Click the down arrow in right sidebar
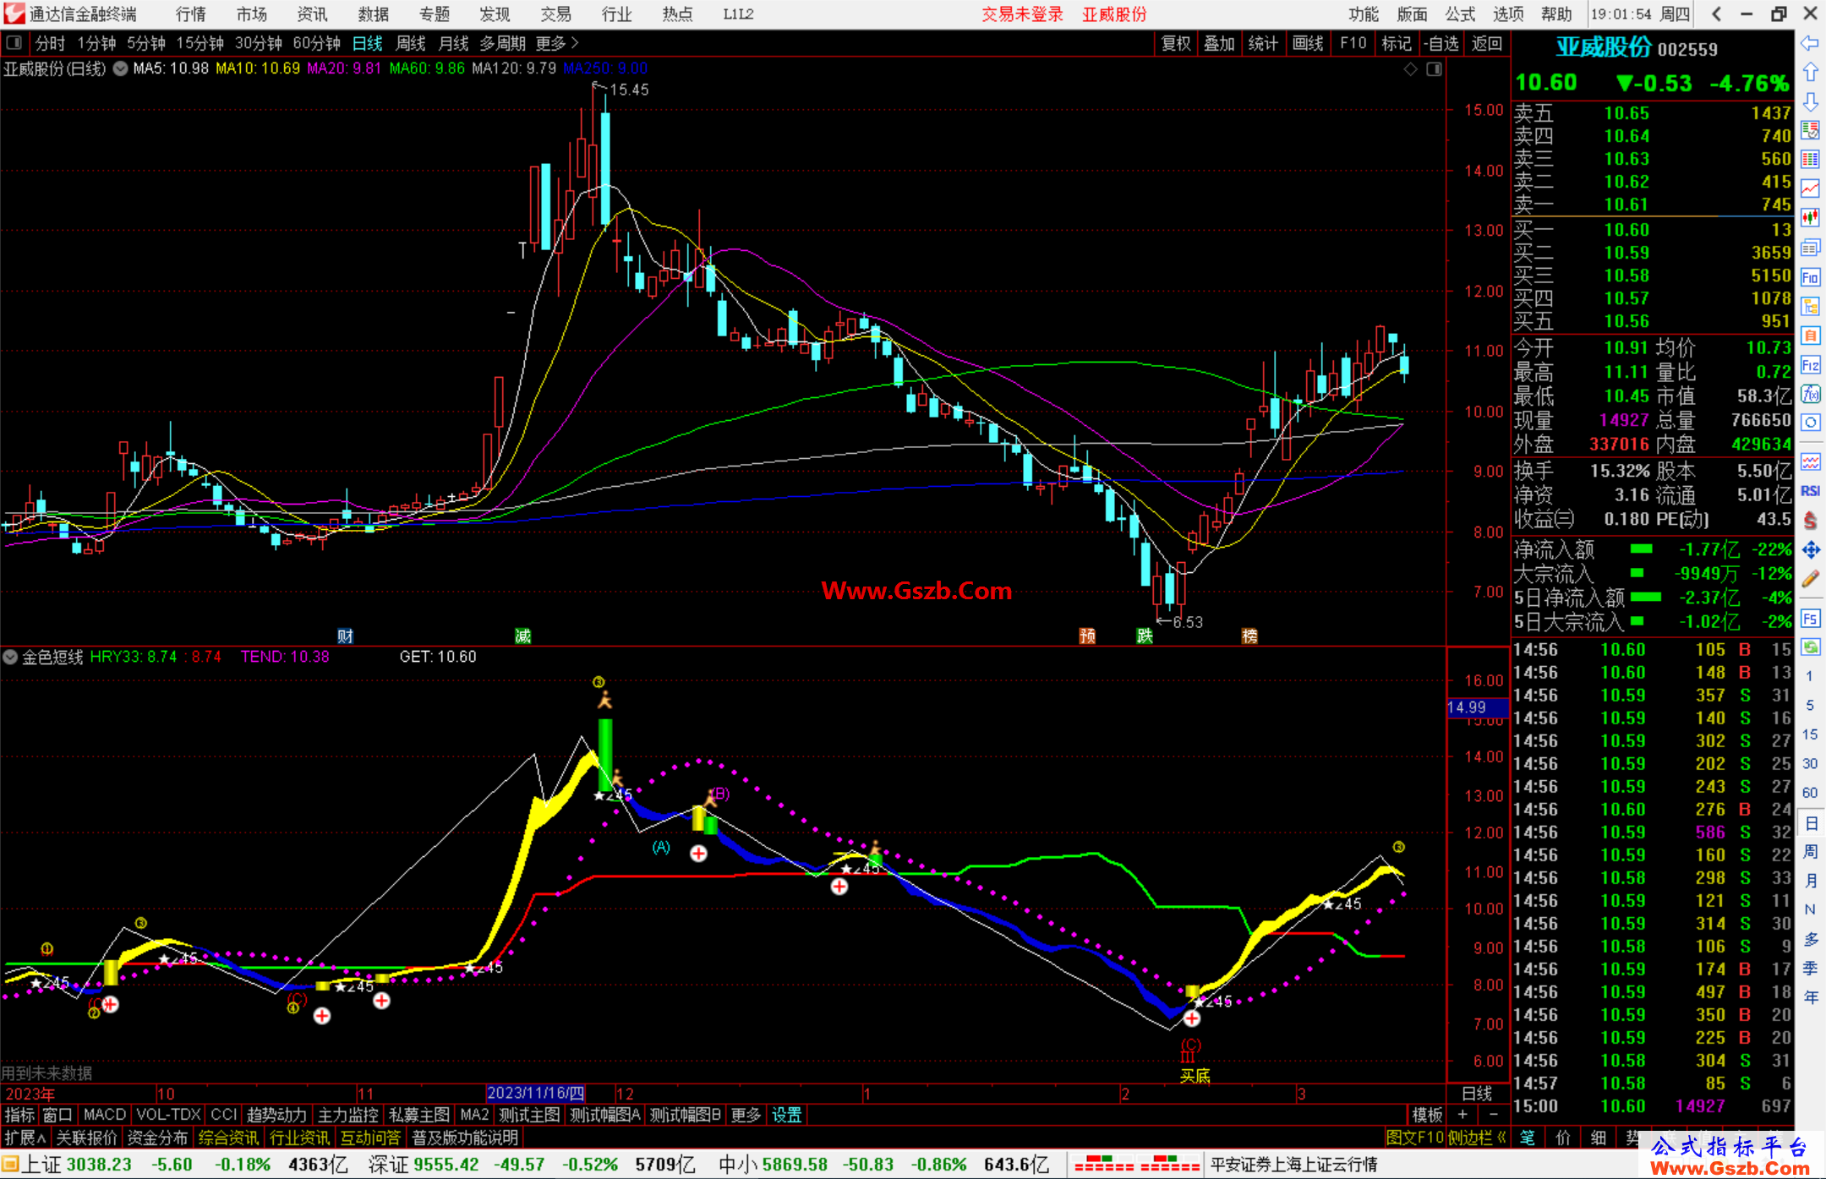 click(x=1810, y=101)
